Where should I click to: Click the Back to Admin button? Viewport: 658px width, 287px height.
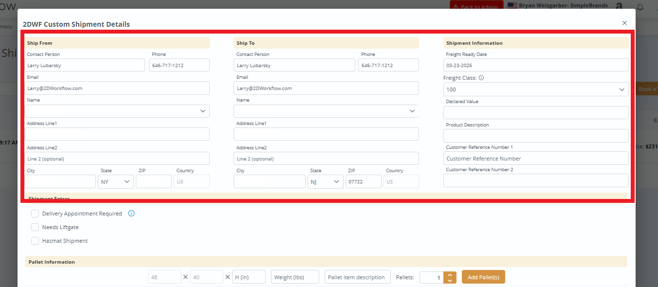pos(475,7)
